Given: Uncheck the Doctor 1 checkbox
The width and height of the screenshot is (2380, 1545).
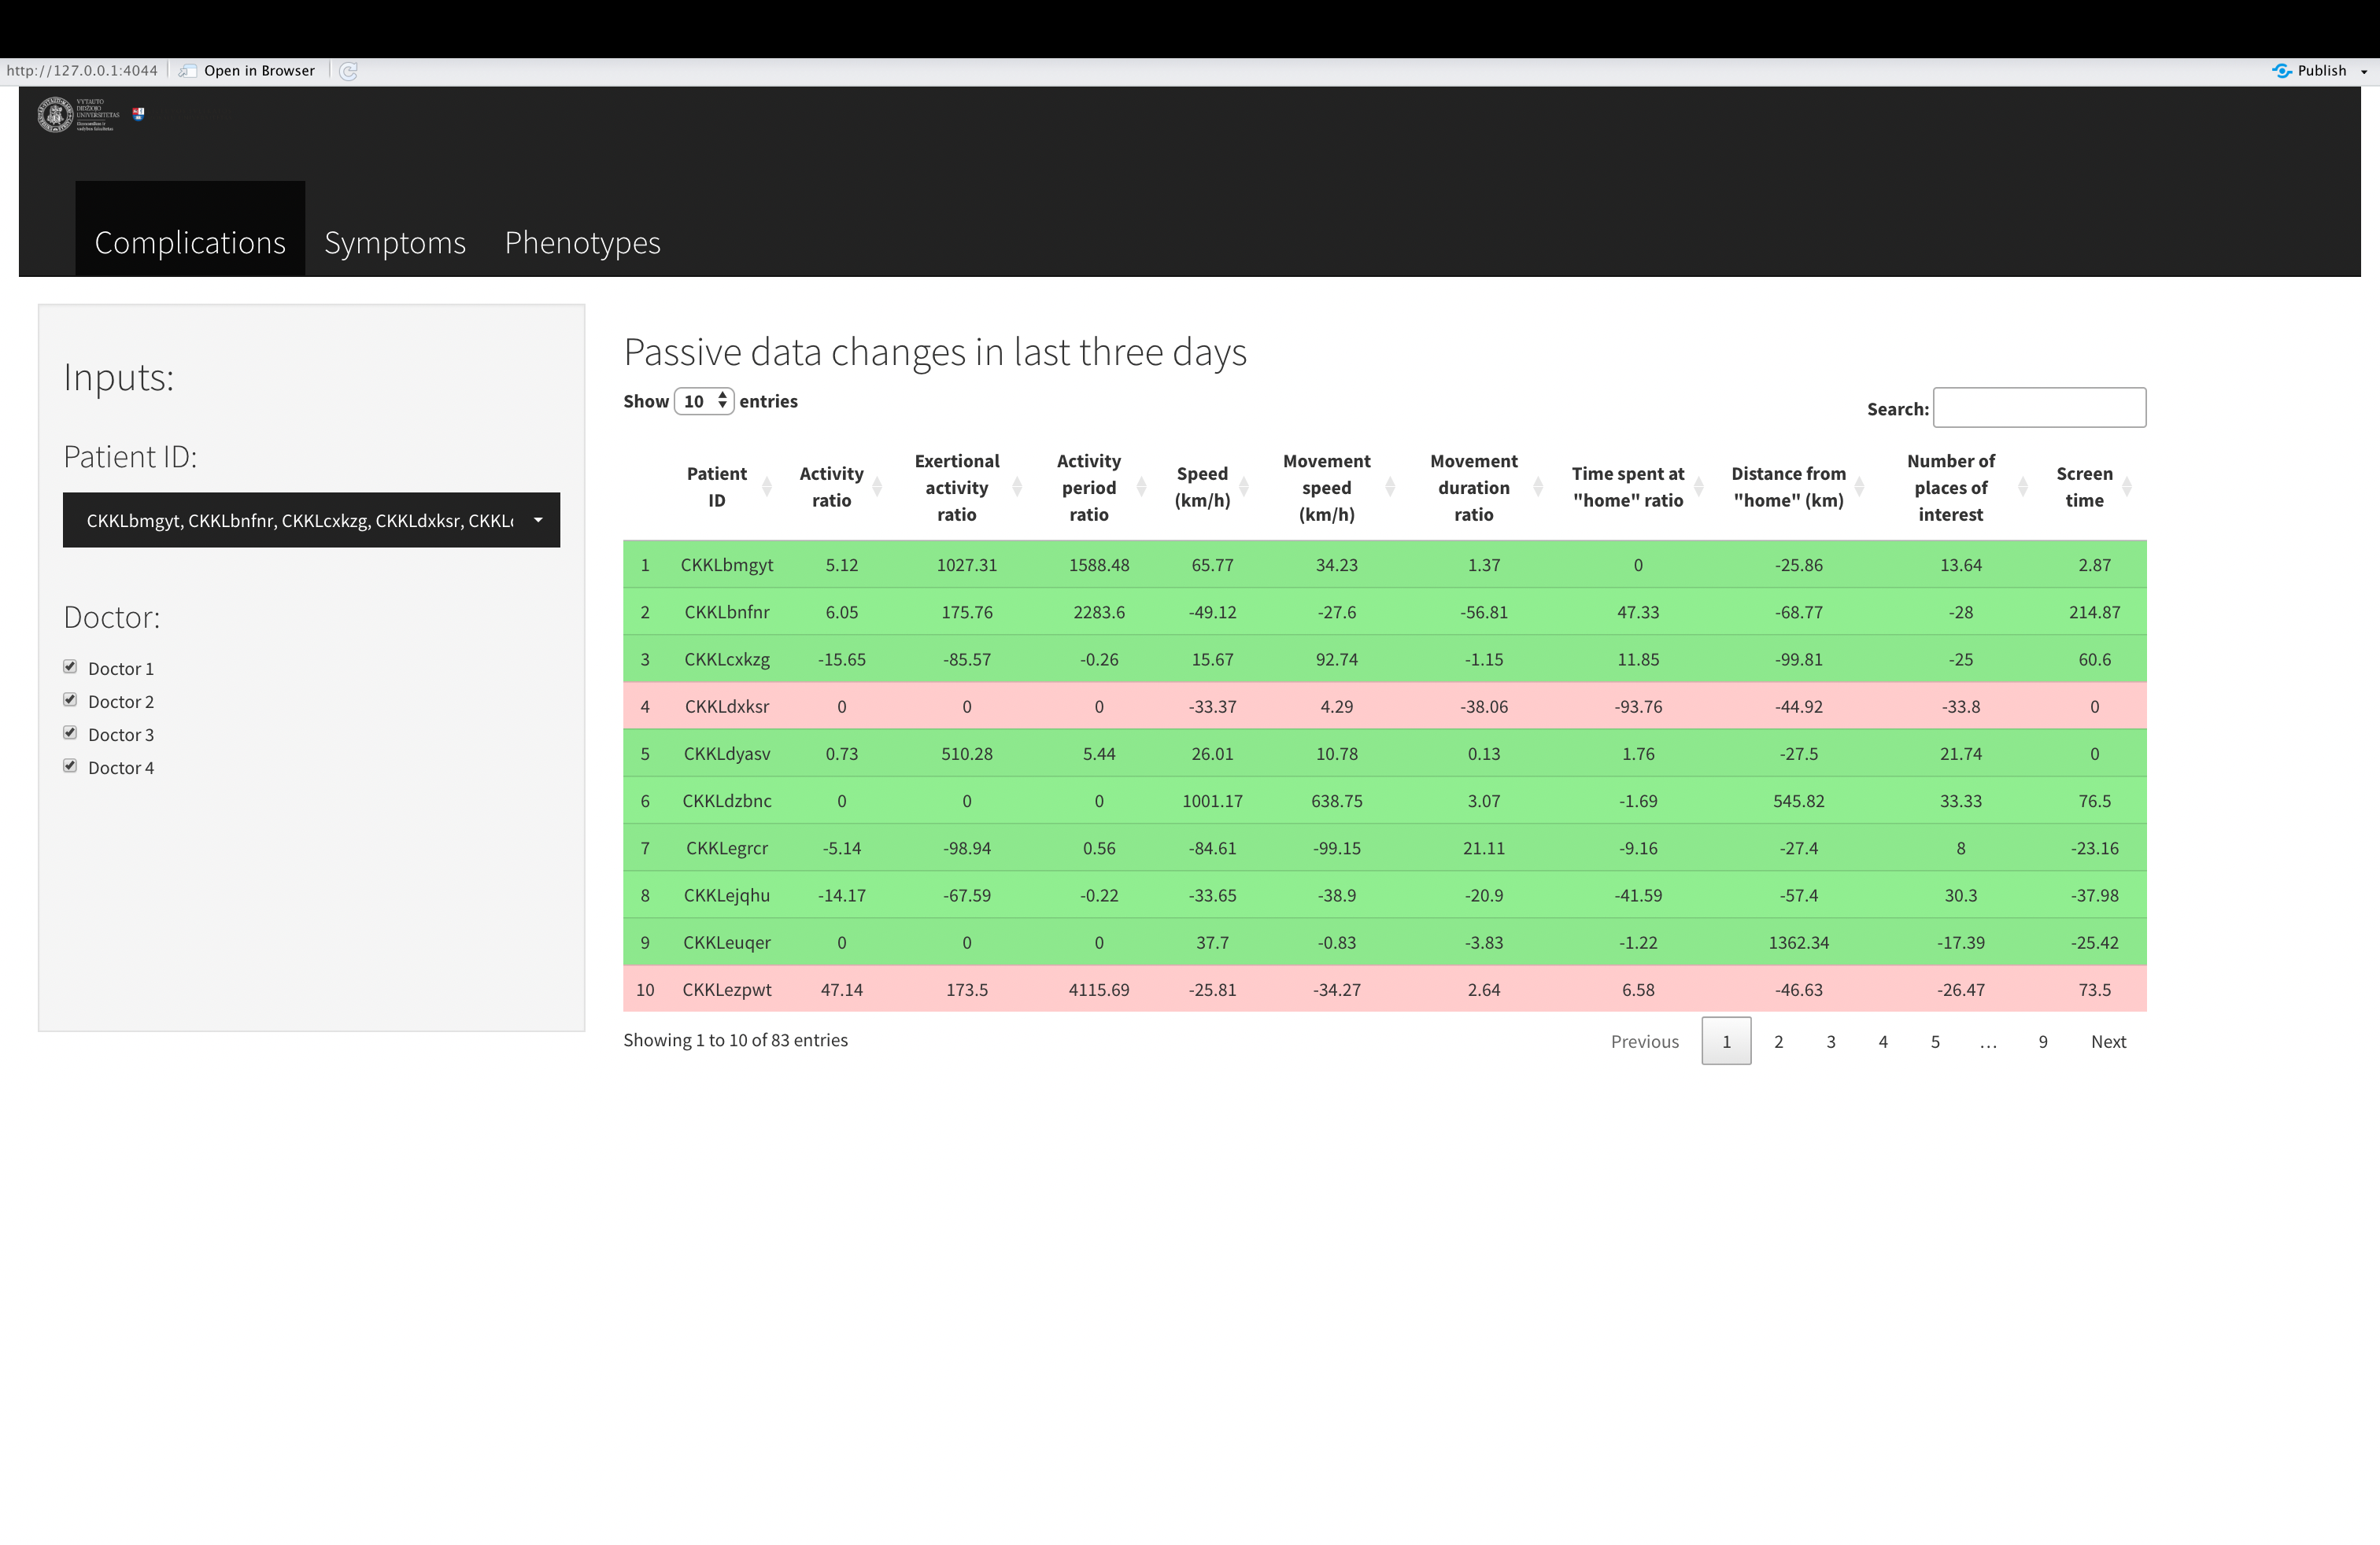Looking at the screenshot, I should click(x=70, y=666).
